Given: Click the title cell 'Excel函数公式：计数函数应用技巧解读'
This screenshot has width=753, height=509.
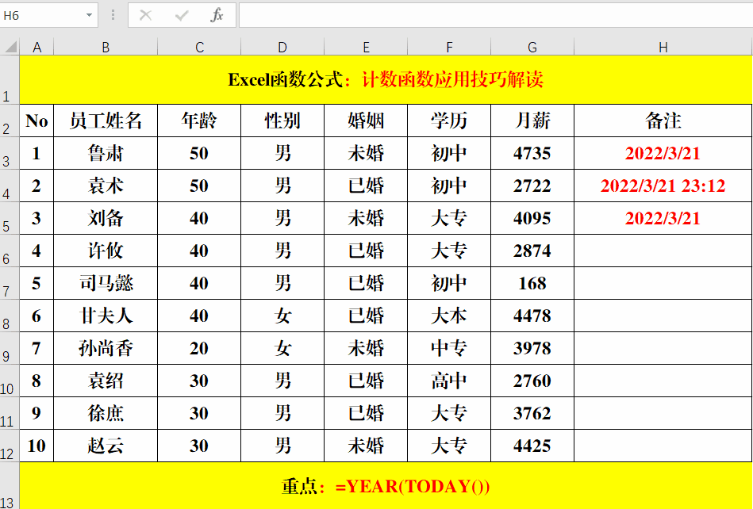Looking at the screenshot, I should coord(386,79).
